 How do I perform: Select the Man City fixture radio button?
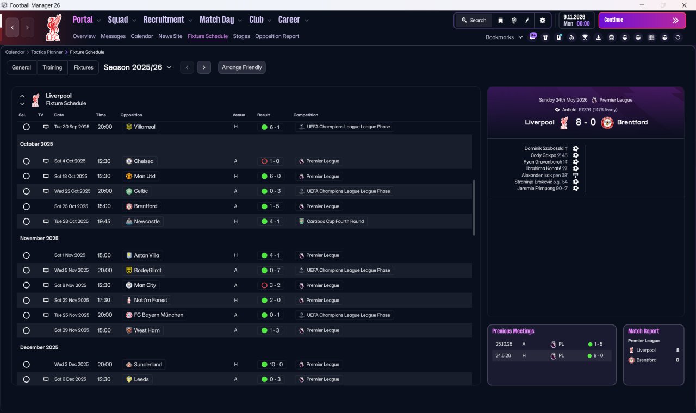coord(26,285)
